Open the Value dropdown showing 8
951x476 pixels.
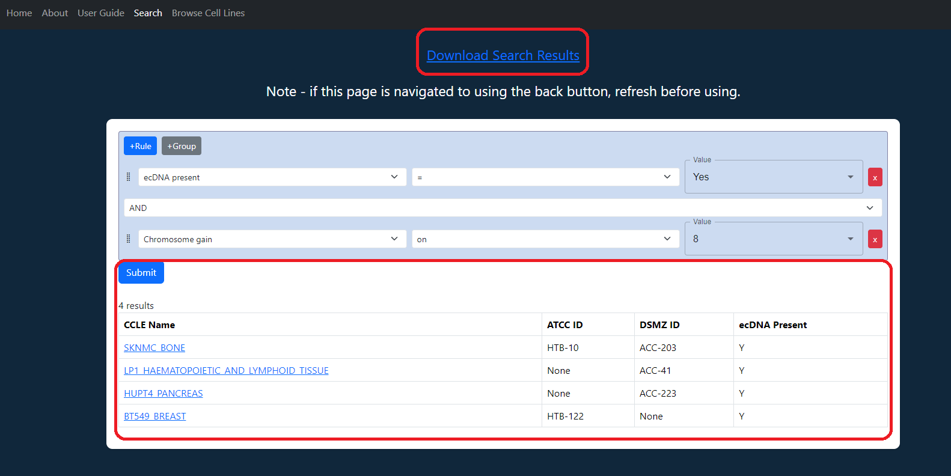coord(774,239)
